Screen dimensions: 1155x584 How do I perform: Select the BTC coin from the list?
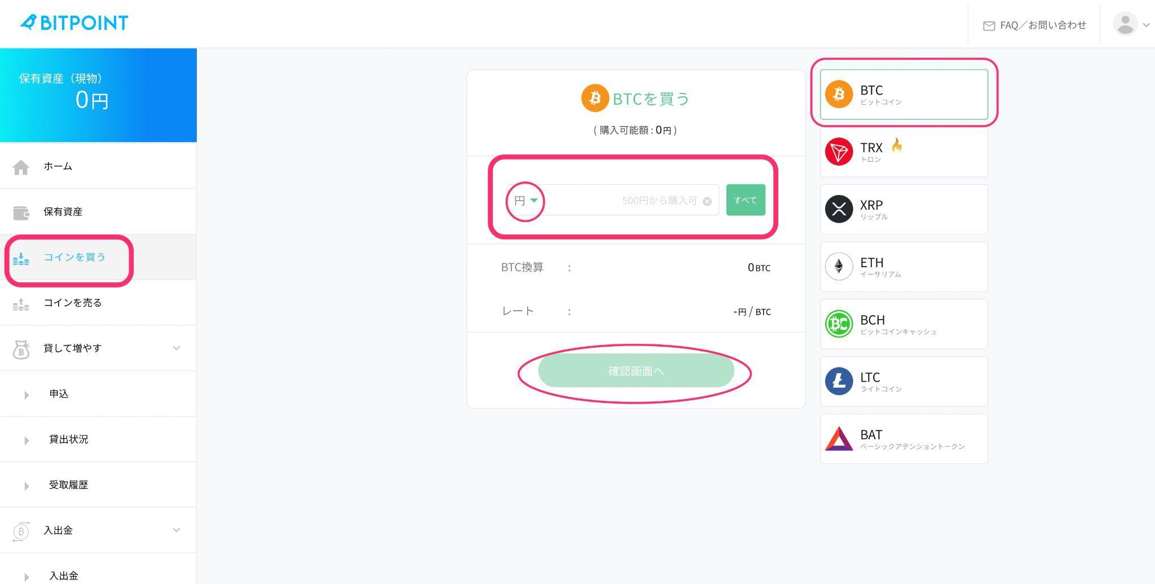tap(903, 94)
